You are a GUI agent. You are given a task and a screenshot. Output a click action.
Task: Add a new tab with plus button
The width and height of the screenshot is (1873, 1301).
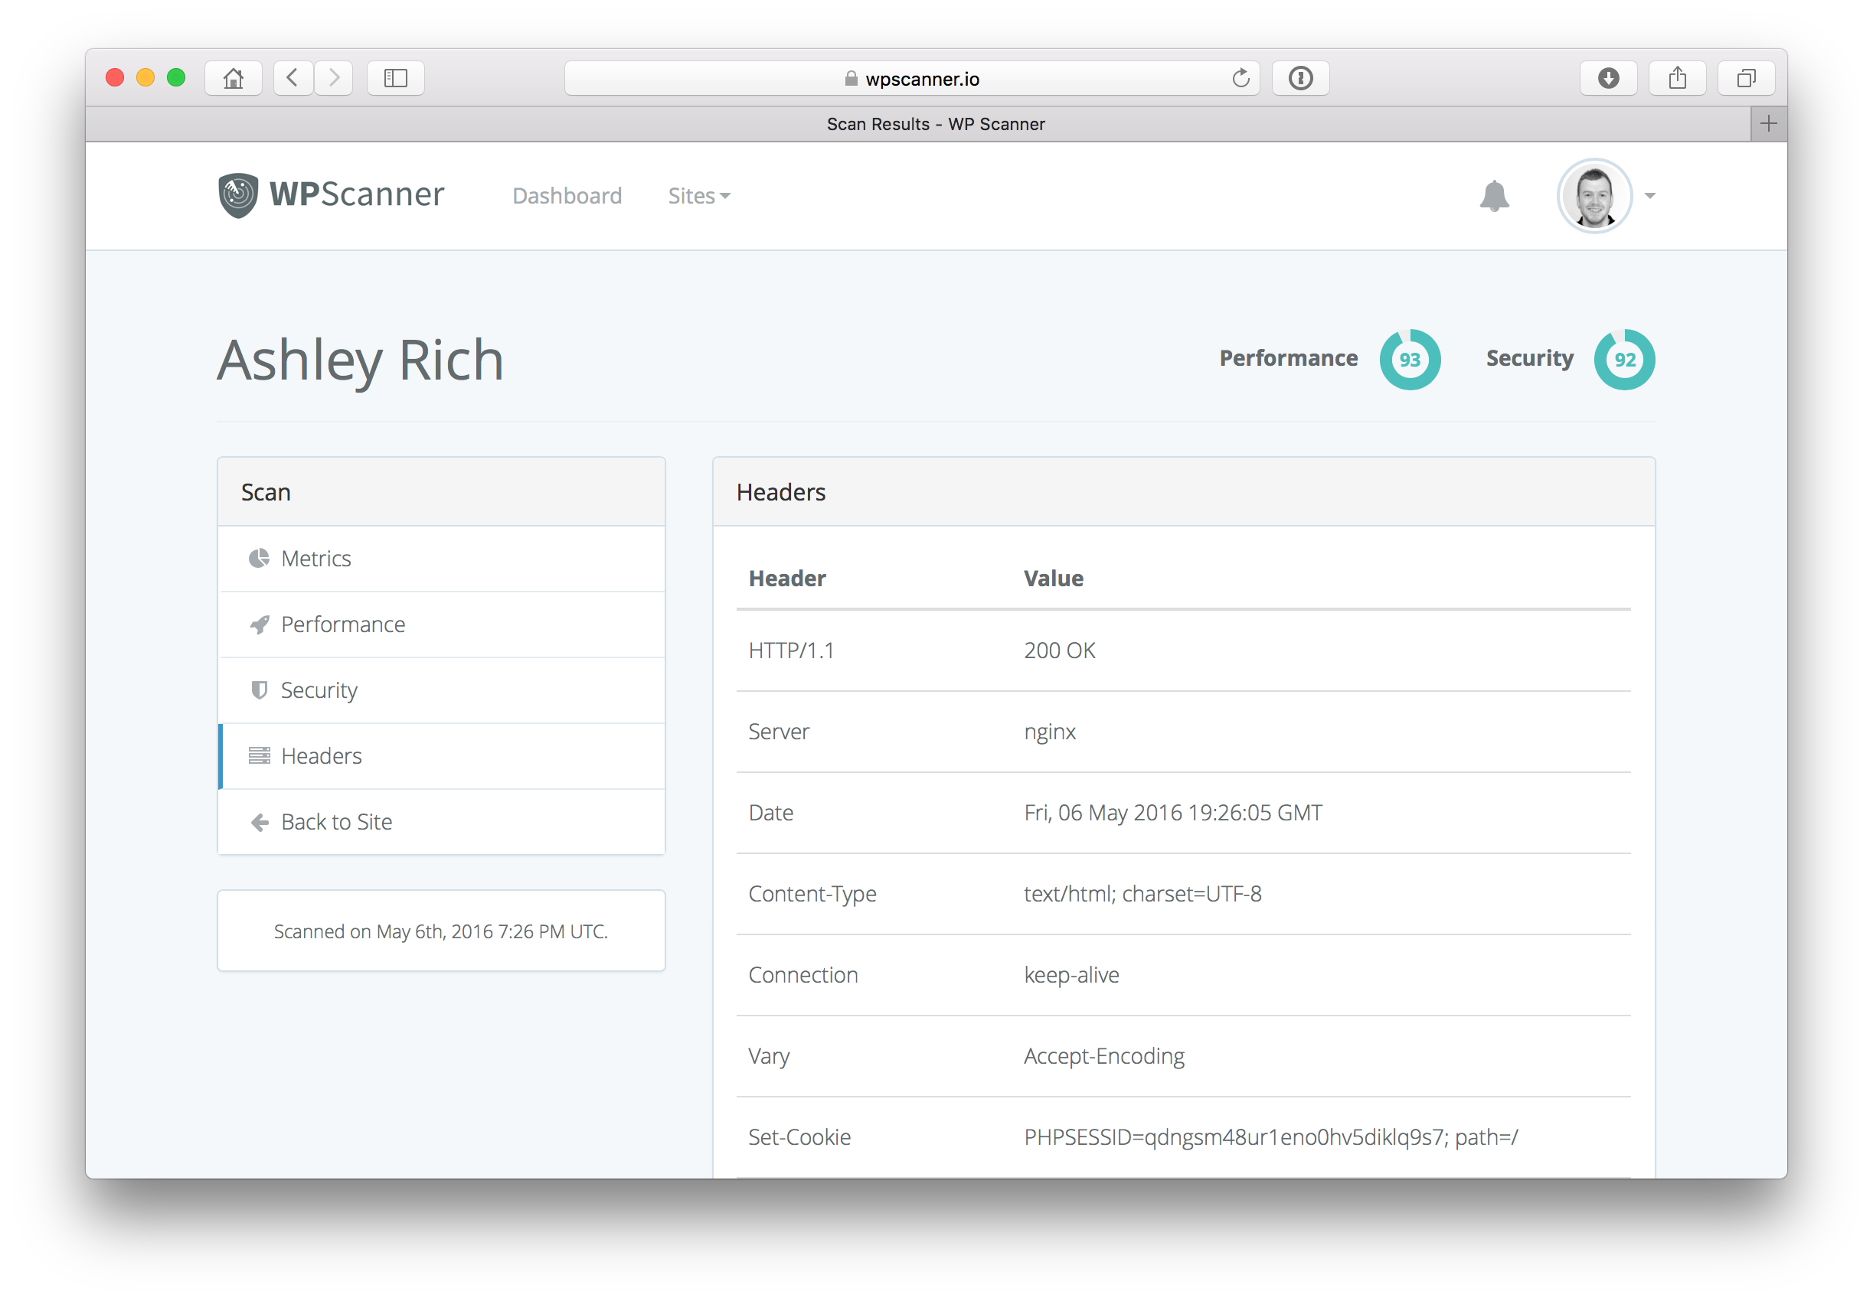pyautogui.click(x=1769, y=124)
